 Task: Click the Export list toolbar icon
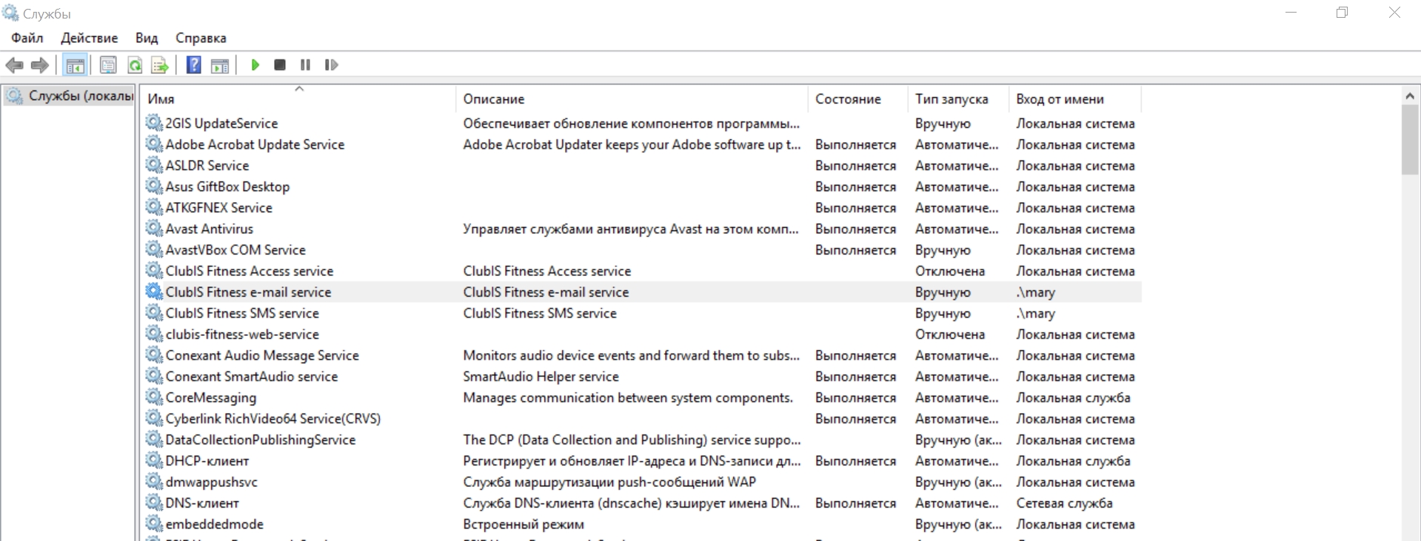[x=160, y=65]
